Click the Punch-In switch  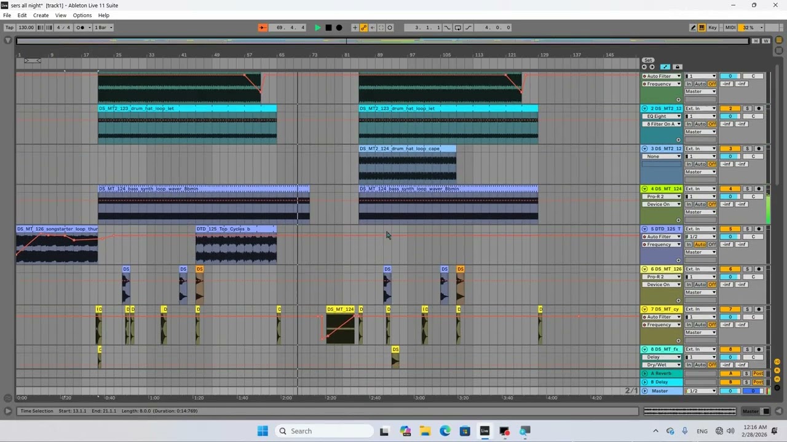448,28
